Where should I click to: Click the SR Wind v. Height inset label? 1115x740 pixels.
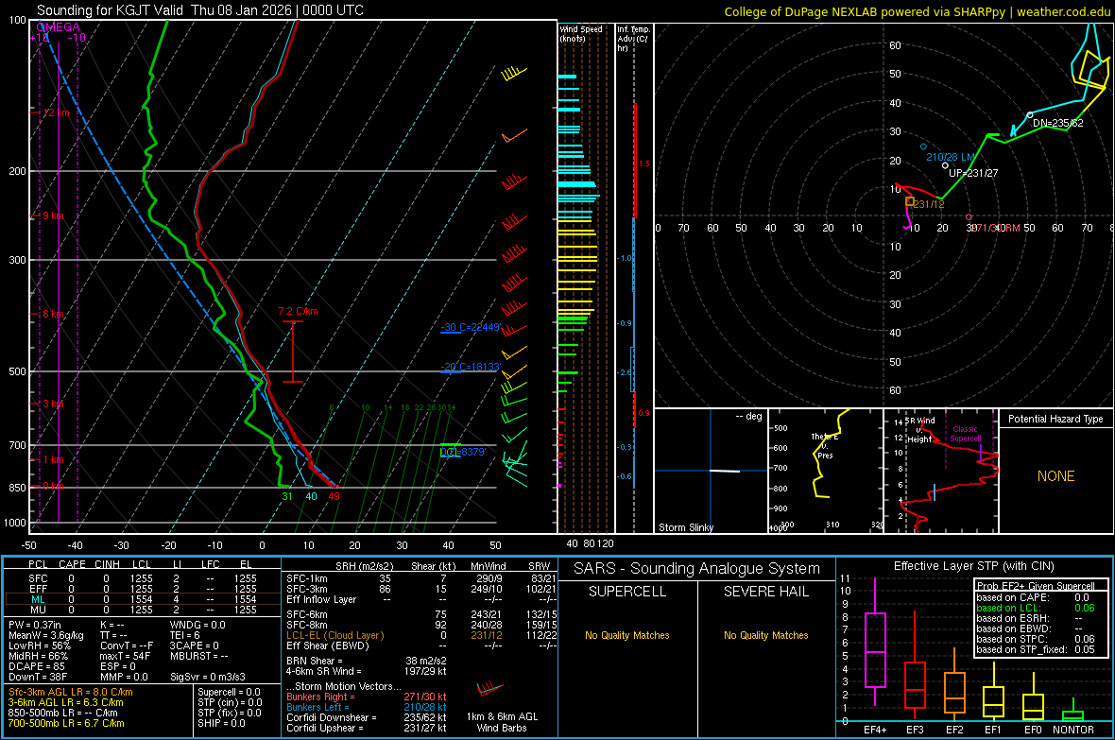(919, 430)
